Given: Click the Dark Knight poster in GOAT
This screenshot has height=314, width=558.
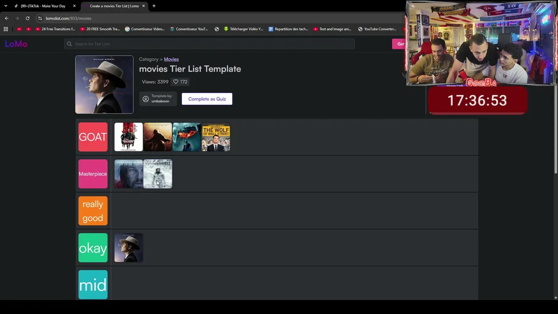Looking at the screenshot, I should (x=187, y=137).
